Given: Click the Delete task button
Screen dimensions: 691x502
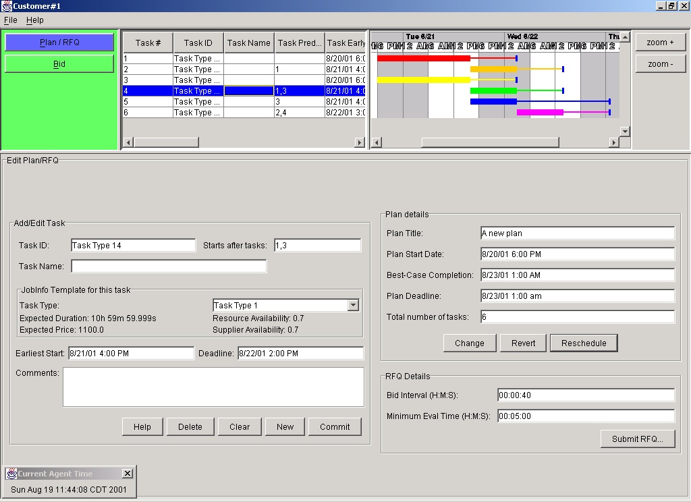Looking at the screenshot, I should [190, 426].
